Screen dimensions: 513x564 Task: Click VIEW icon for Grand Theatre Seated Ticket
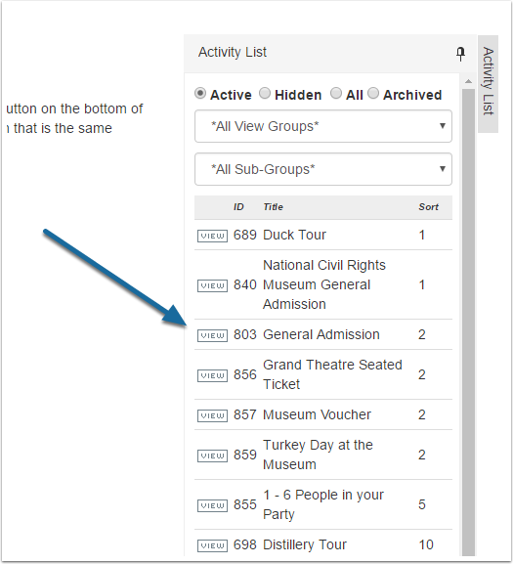[212, 375]
